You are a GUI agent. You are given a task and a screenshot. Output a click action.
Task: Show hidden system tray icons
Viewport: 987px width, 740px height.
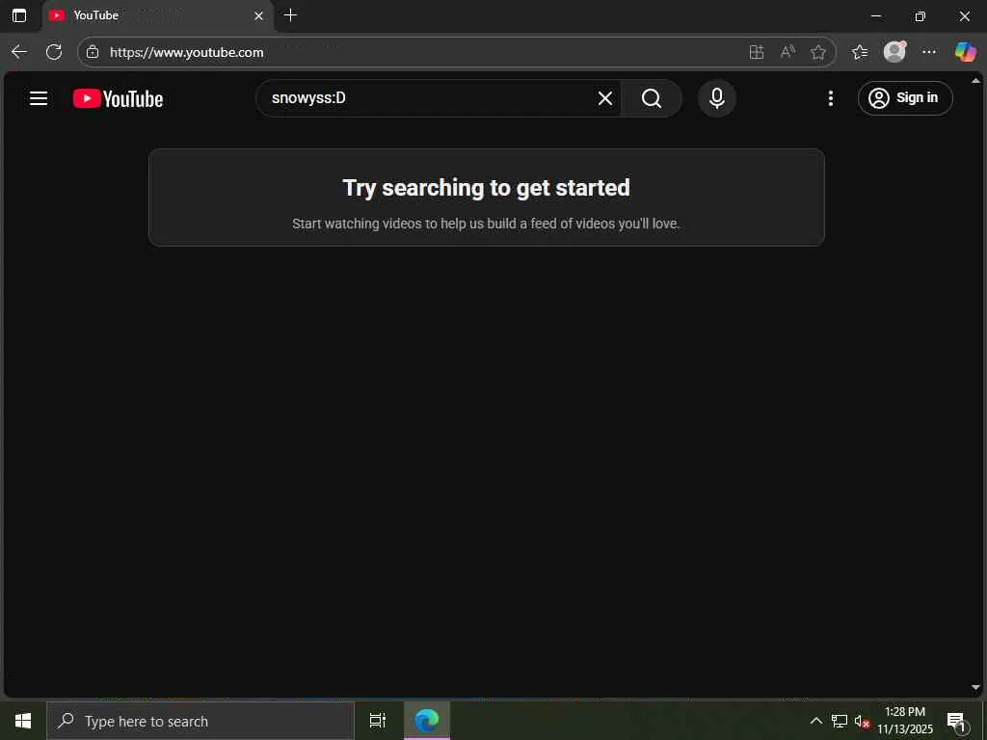tap(815, 721)
